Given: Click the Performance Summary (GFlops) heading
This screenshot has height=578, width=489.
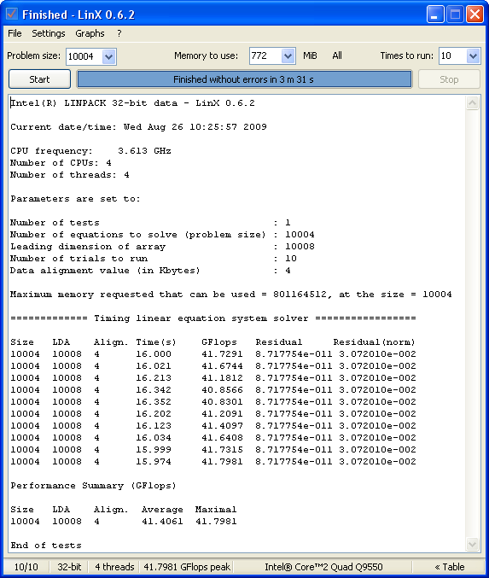Looking at the screenshot, I should click(x=93, y=486).
